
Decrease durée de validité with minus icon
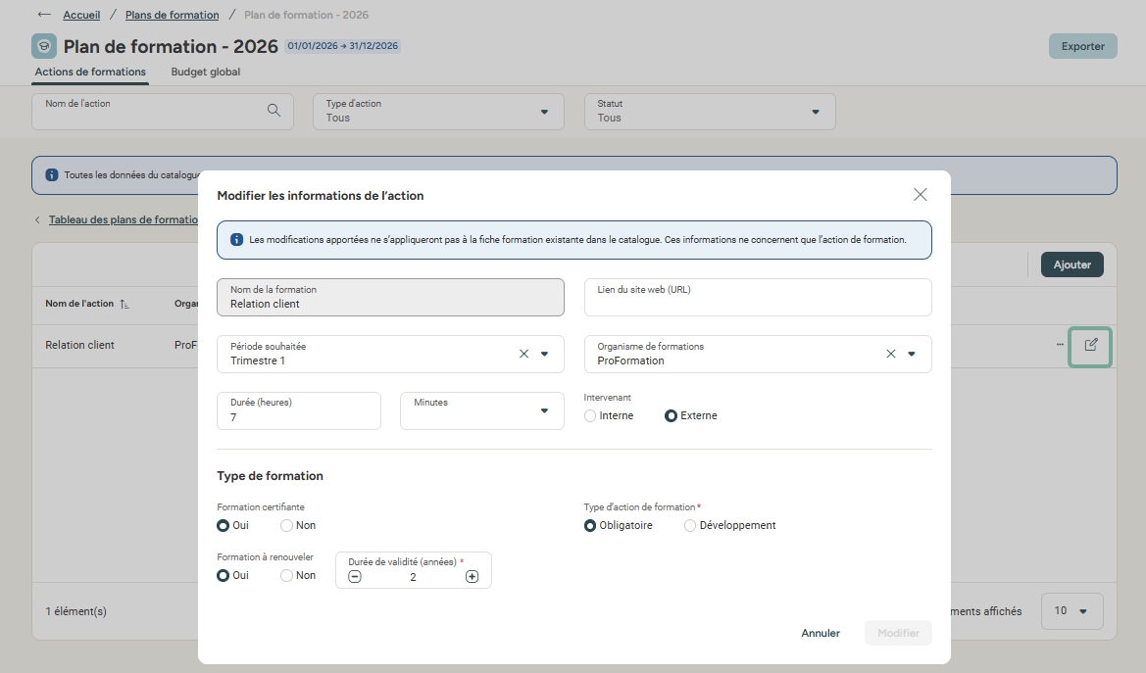(355, 577)
